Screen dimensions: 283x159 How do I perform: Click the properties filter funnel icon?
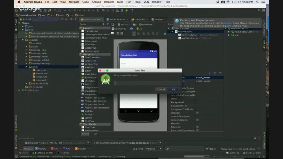[220, 73]
